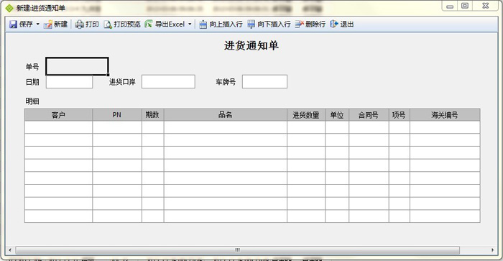Click the 向下插入行 insert-row-below icon
Screen dimensions: 503x261
point(251,24)
